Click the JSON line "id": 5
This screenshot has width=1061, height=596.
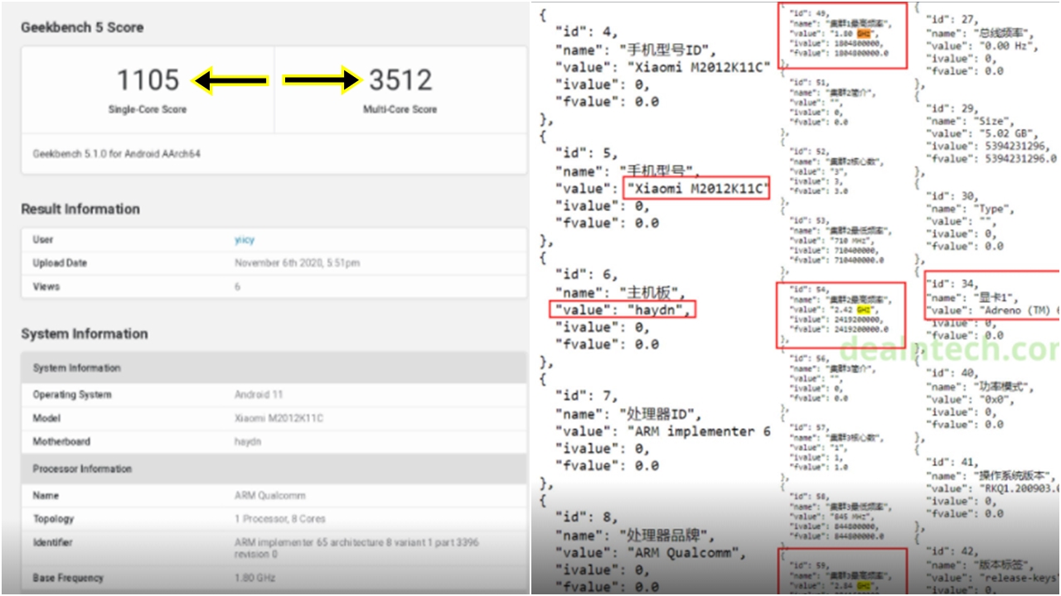pyautogui.click(x=585, y=153)
